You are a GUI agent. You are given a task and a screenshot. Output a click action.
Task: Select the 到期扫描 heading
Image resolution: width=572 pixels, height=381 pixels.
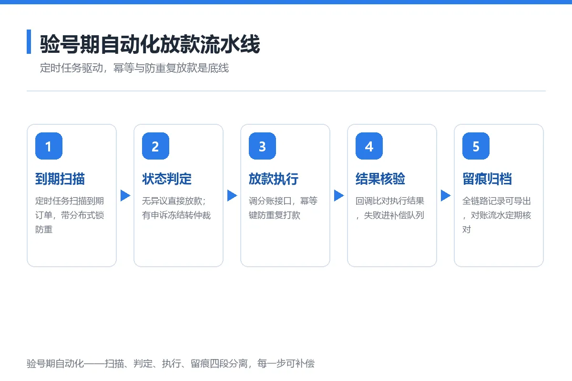(60, 179)
